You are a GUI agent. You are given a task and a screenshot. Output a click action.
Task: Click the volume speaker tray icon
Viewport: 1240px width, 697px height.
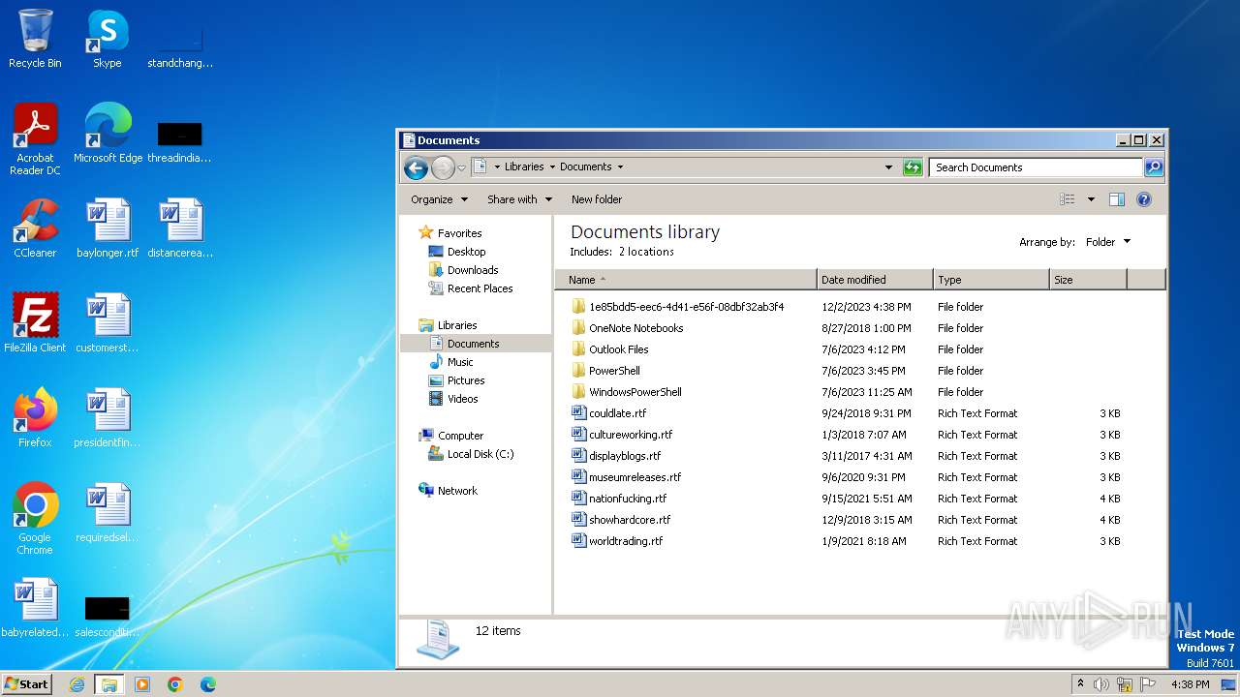click(1100, 684)
